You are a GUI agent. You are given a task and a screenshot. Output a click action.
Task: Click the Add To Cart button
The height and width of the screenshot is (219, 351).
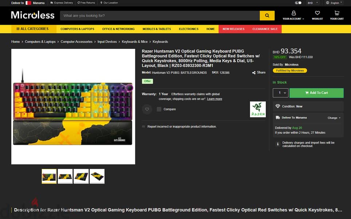pyautogui.click(x=316, y=93)
